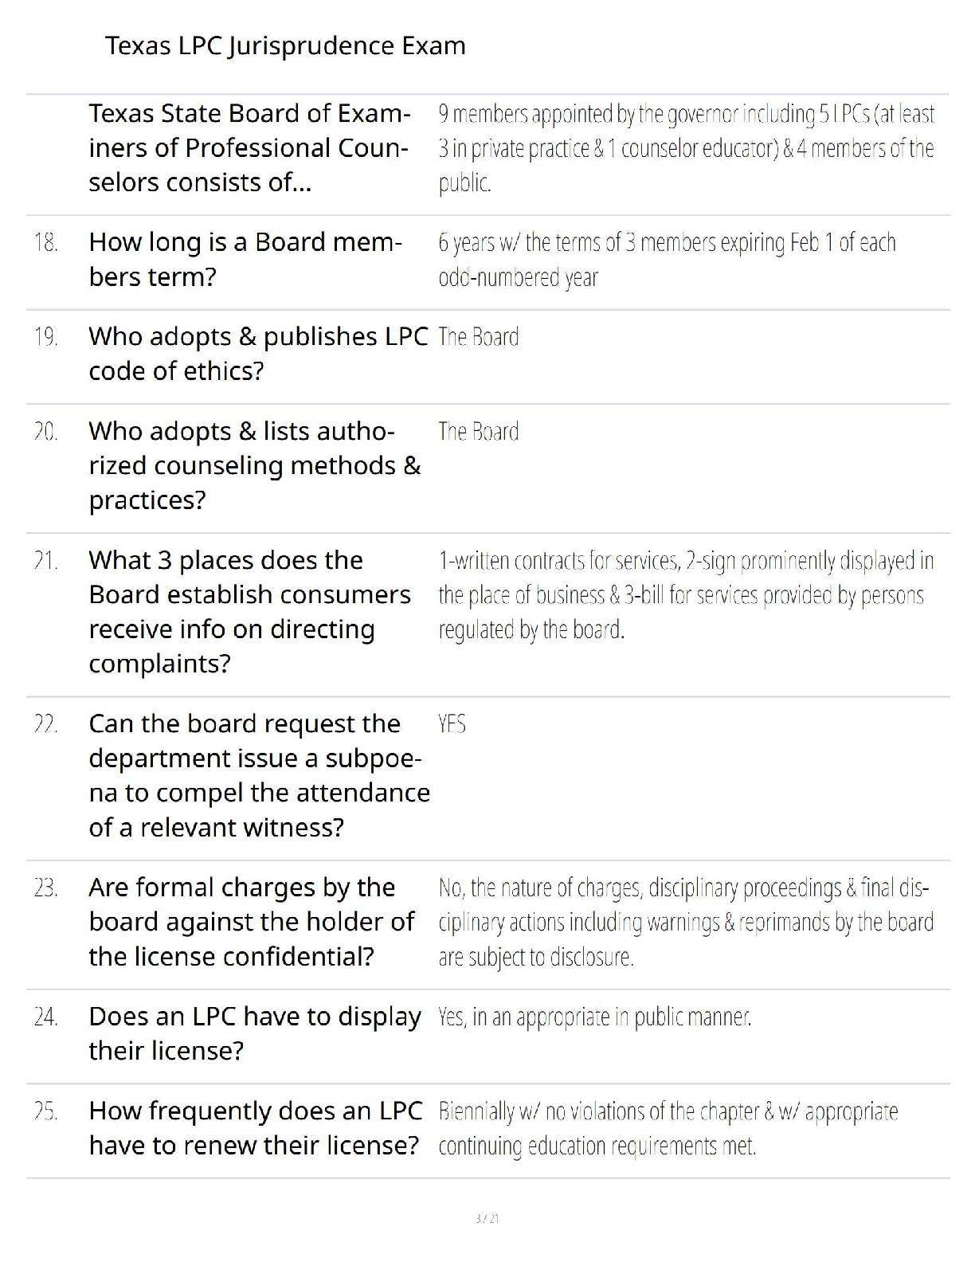Click the 'YES' answer for the subpoena question
Screen dimensions: 975x1262
(452, 724)
